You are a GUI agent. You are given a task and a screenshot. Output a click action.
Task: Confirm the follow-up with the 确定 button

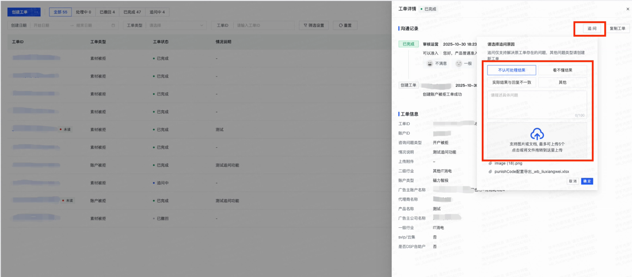[x=587, y=181]
